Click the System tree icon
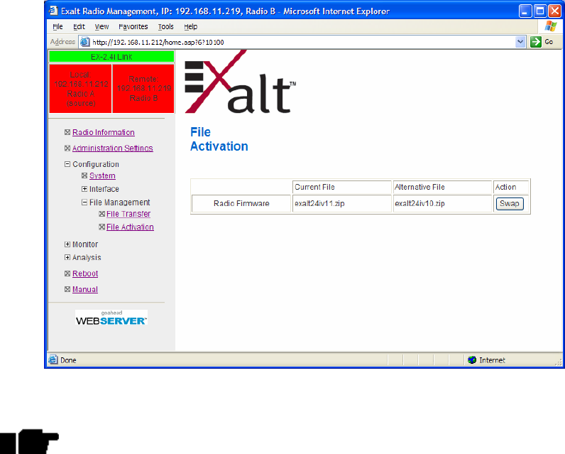Image resolution: width=565 pixels, height=454 pixels. click(x=84, y=175)
